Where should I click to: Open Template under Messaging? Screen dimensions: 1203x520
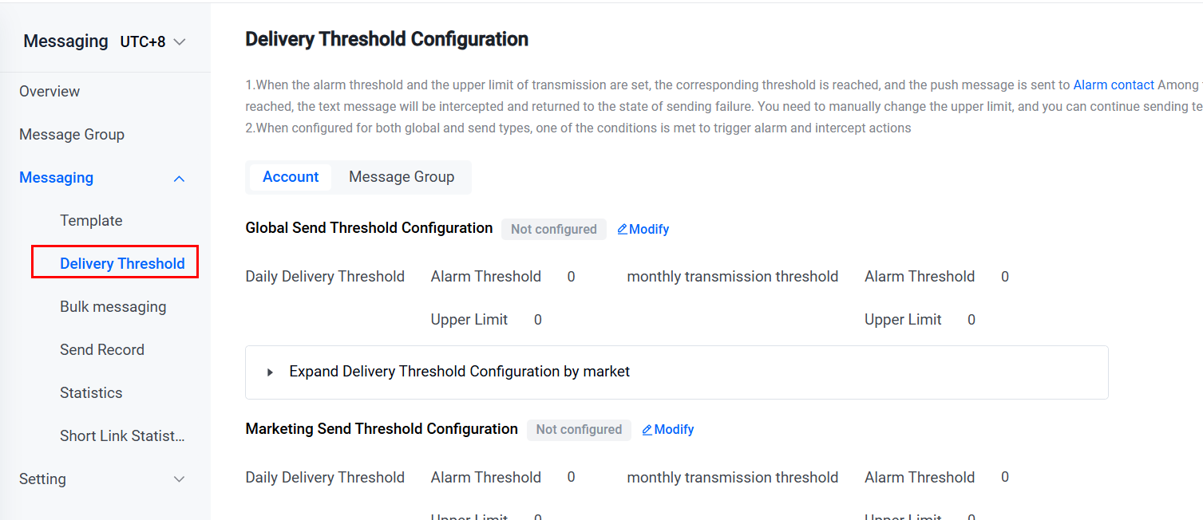(91, 221)
